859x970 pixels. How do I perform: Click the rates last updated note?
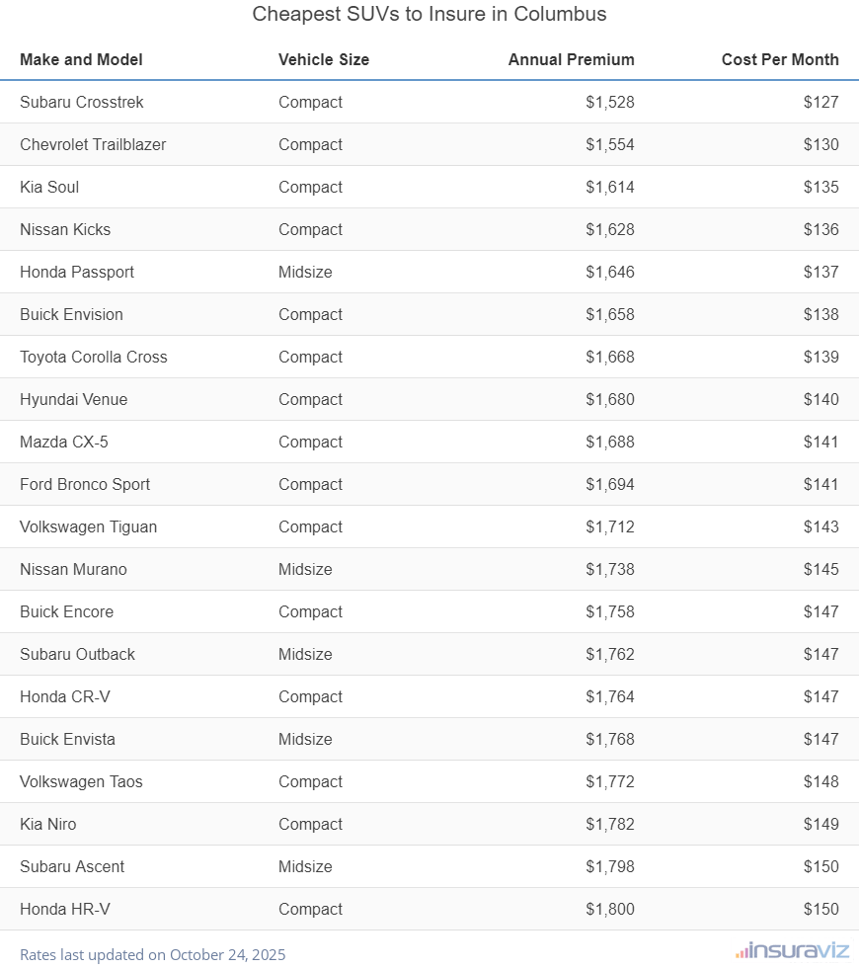pyautogui.click(x=152, y=954)
